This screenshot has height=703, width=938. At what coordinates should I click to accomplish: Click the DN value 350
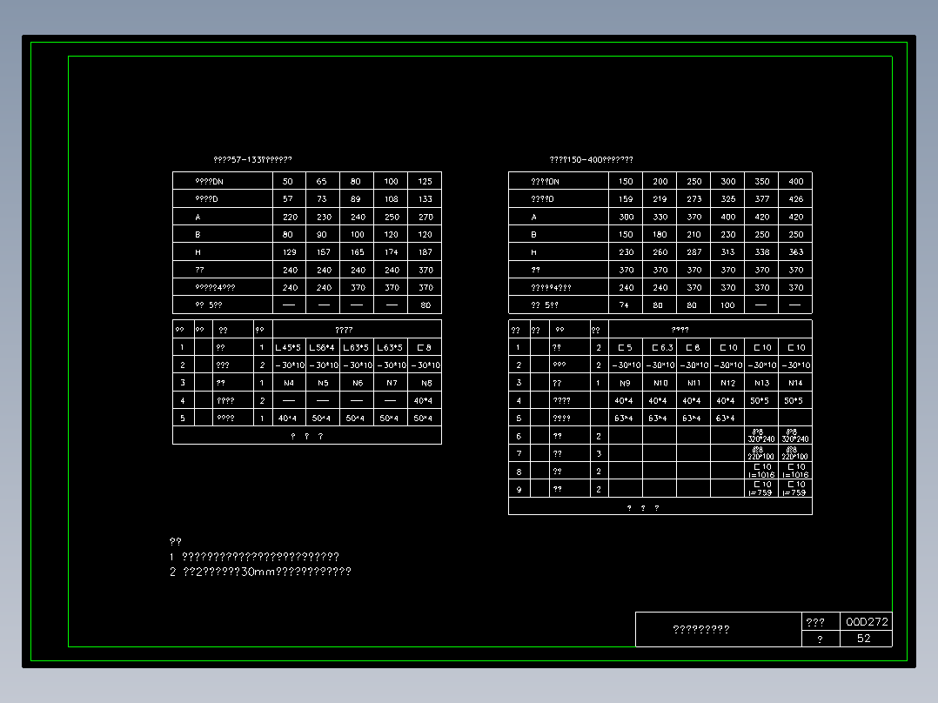pos(761,181)
